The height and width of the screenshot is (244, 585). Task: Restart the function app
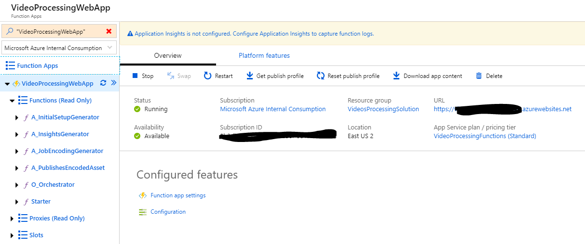[x=218, y=76]
